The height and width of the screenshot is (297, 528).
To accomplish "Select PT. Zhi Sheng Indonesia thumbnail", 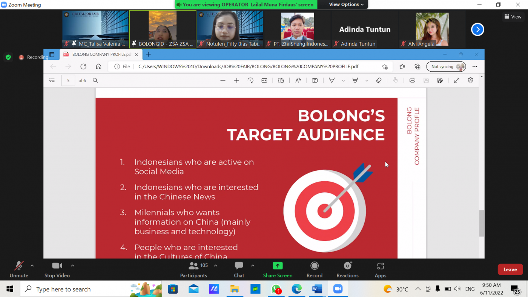I will pos(297,29).
